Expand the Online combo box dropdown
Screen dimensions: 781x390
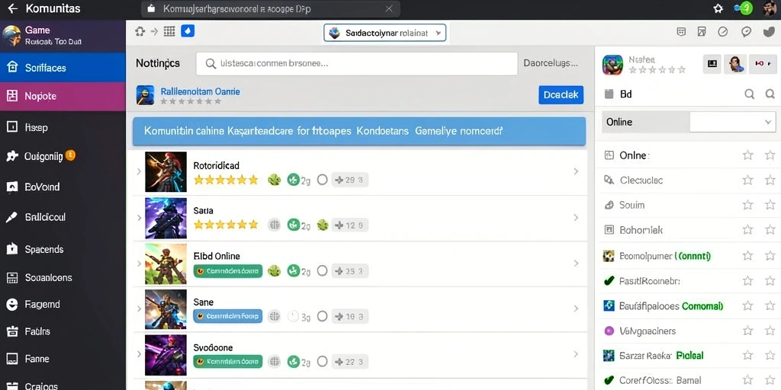coord(767,122)
